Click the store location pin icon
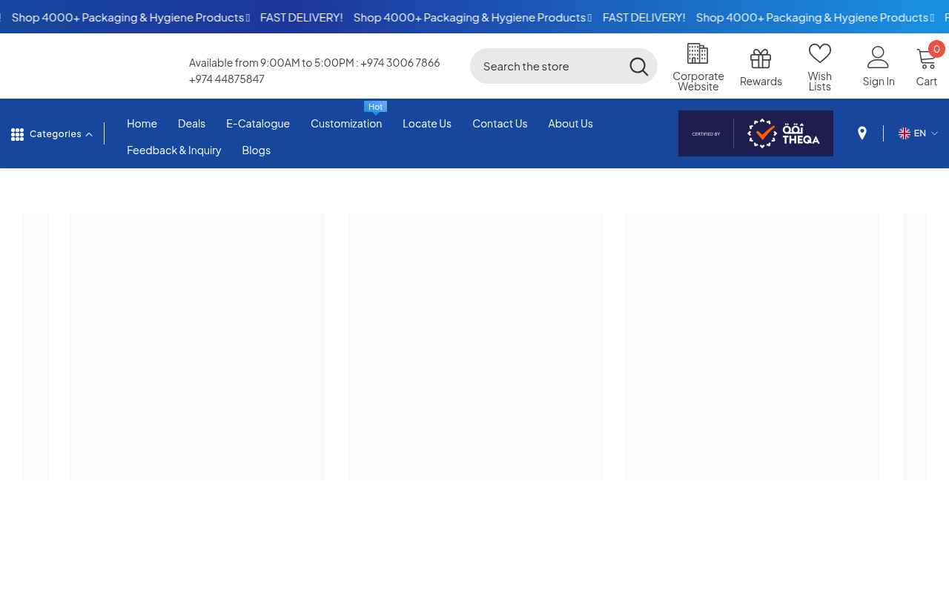Image resolution: width=949 pixels, height=593 pixels. (862, 133)
